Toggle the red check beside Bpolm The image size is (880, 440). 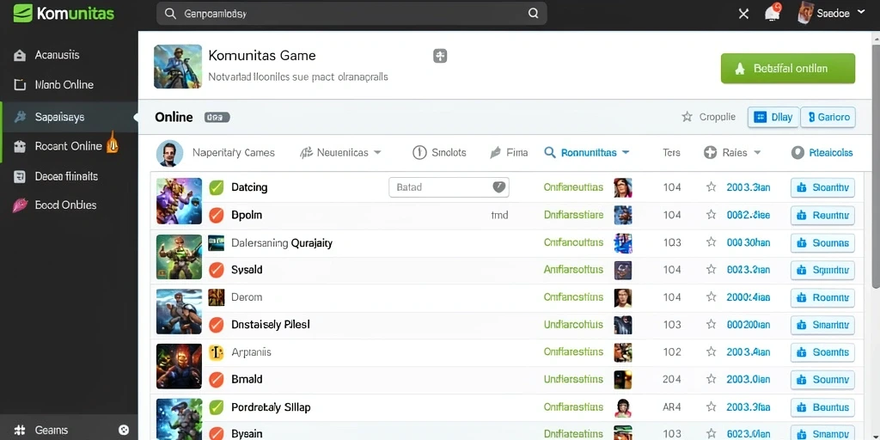coord(216,215)
